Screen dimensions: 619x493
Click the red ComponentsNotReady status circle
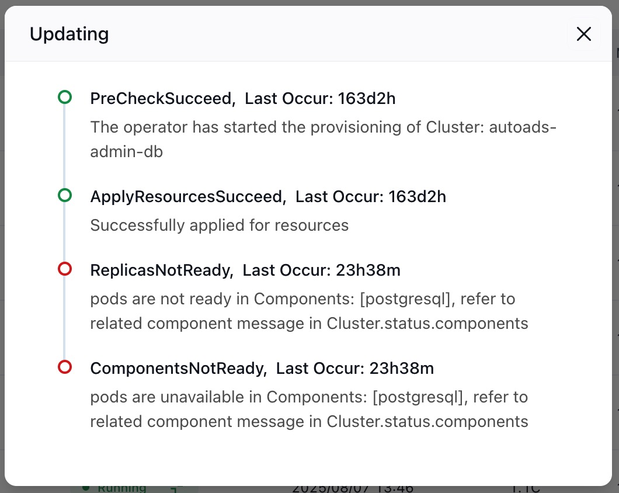[65, 367]
